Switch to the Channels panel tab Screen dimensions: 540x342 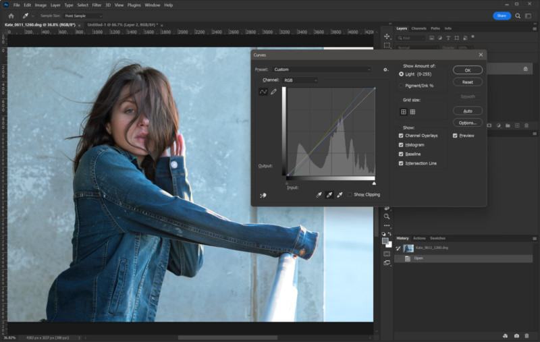coord(418,28)
